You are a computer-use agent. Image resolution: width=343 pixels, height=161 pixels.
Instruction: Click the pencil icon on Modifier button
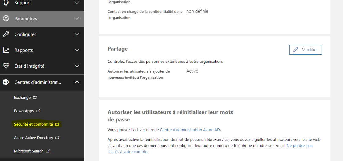pos(296,50)
